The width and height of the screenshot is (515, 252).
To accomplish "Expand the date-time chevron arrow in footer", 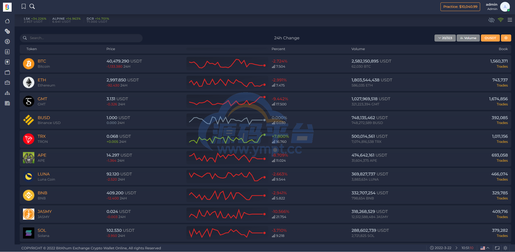I will click(456, 248).
